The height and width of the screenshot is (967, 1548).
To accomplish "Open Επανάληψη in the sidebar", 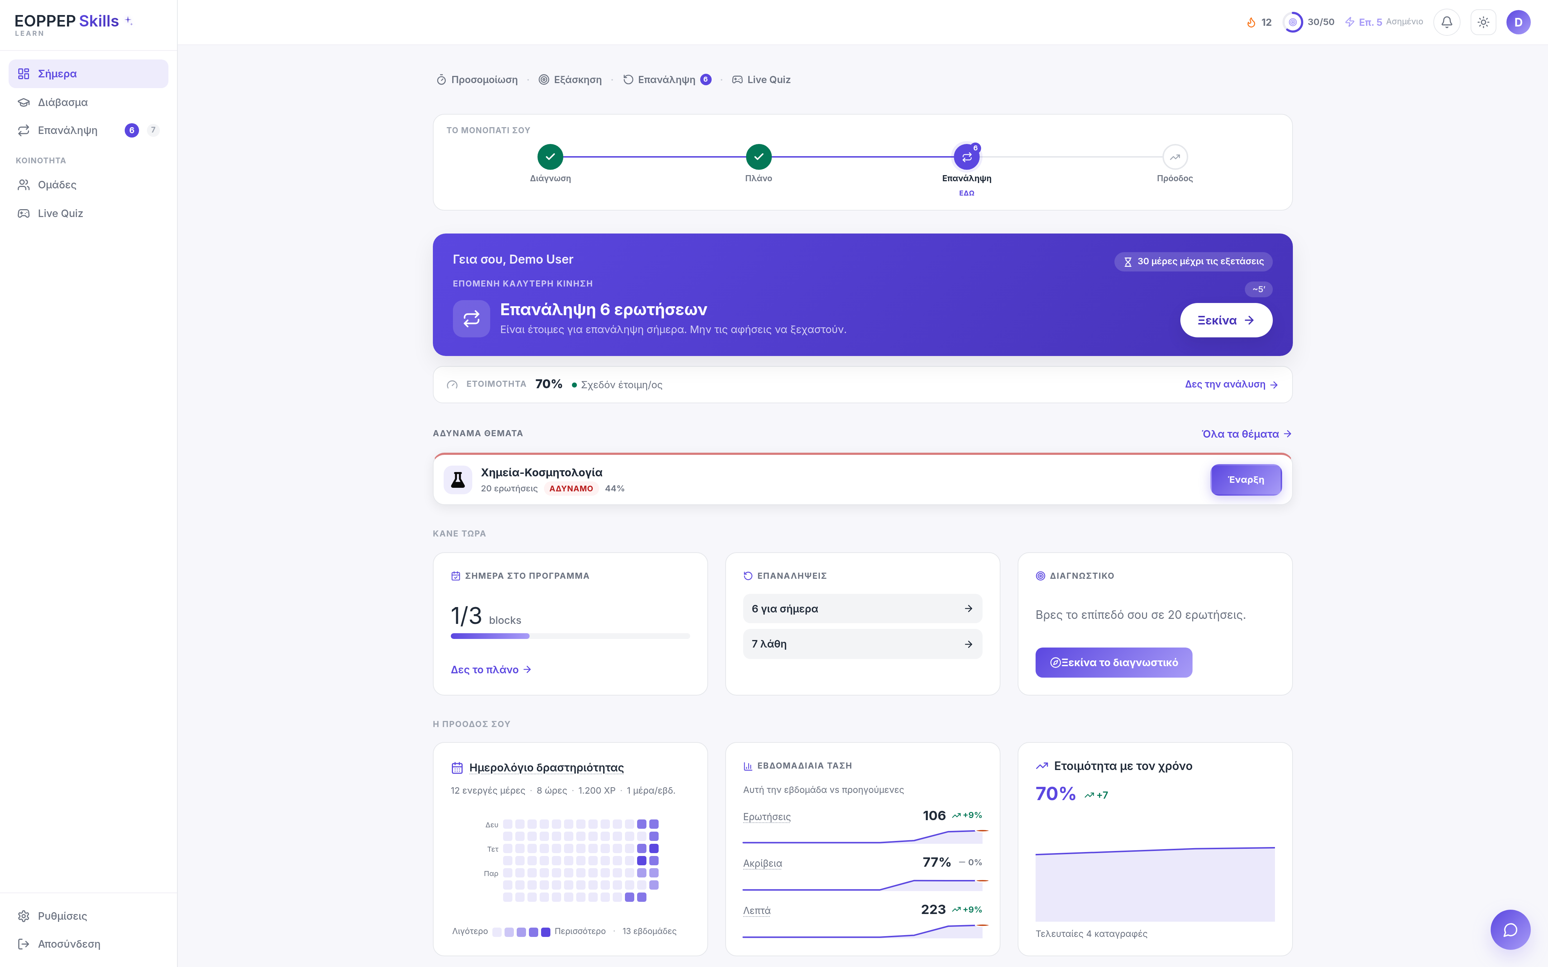I will tap(88, 130).
